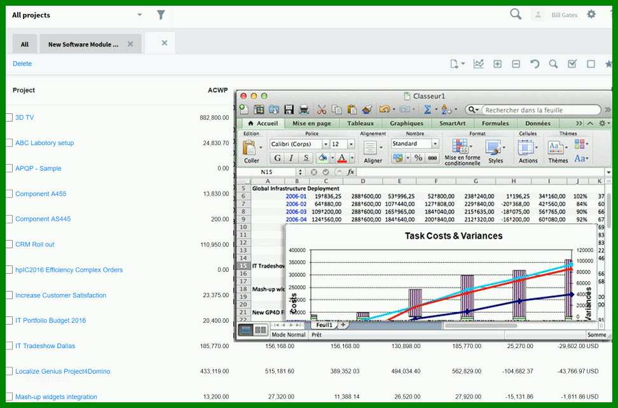618x408 pixels.
Task: Click the fx insert function button
Action: (350, 172)
